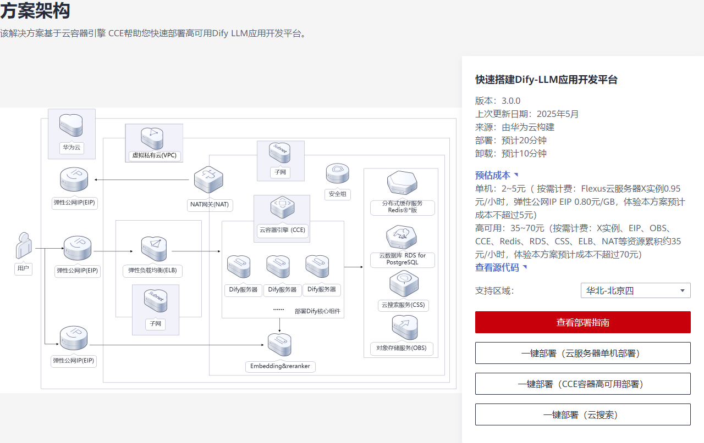
Task: Select the RDS for PostgreSQL icon
Action: click(x=402, y=237)
